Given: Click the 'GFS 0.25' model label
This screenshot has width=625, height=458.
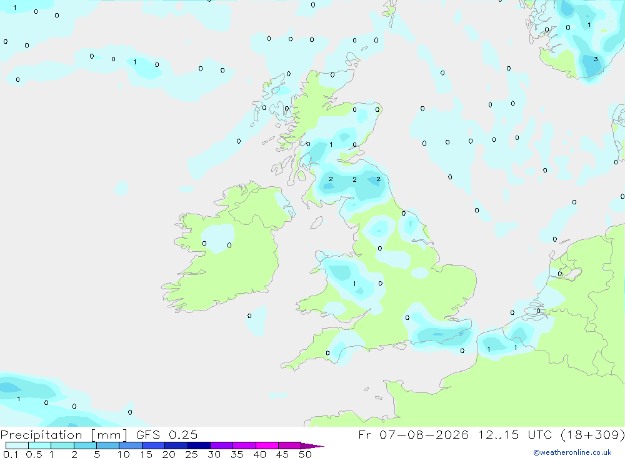Looking at the screenshot, I should point(167,434).
